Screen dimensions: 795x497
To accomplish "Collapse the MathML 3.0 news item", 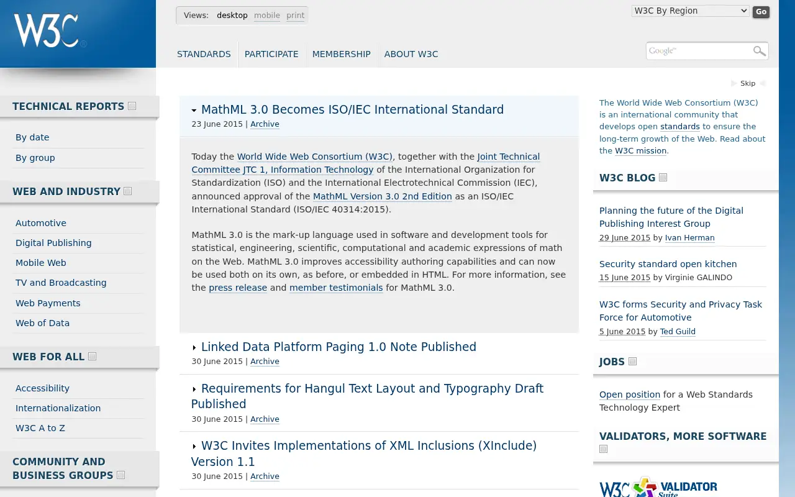I will [194, 111].
